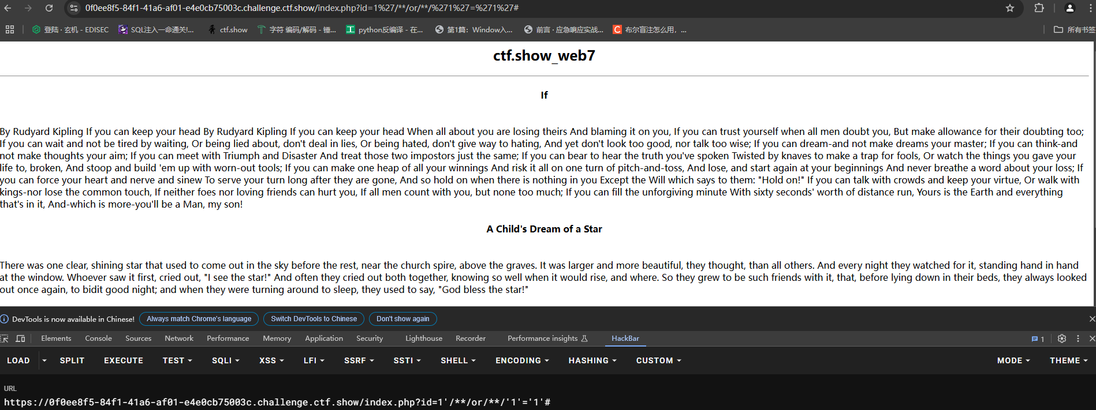This screenshot has height=410, width=1096.
Task: Open the LFI dropdown menu
Action: 314,360
